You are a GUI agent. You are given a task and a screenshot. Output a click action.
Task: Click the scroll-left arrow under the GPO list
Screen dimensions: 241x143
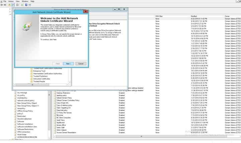pyautogui.click(x=55, y=136)
